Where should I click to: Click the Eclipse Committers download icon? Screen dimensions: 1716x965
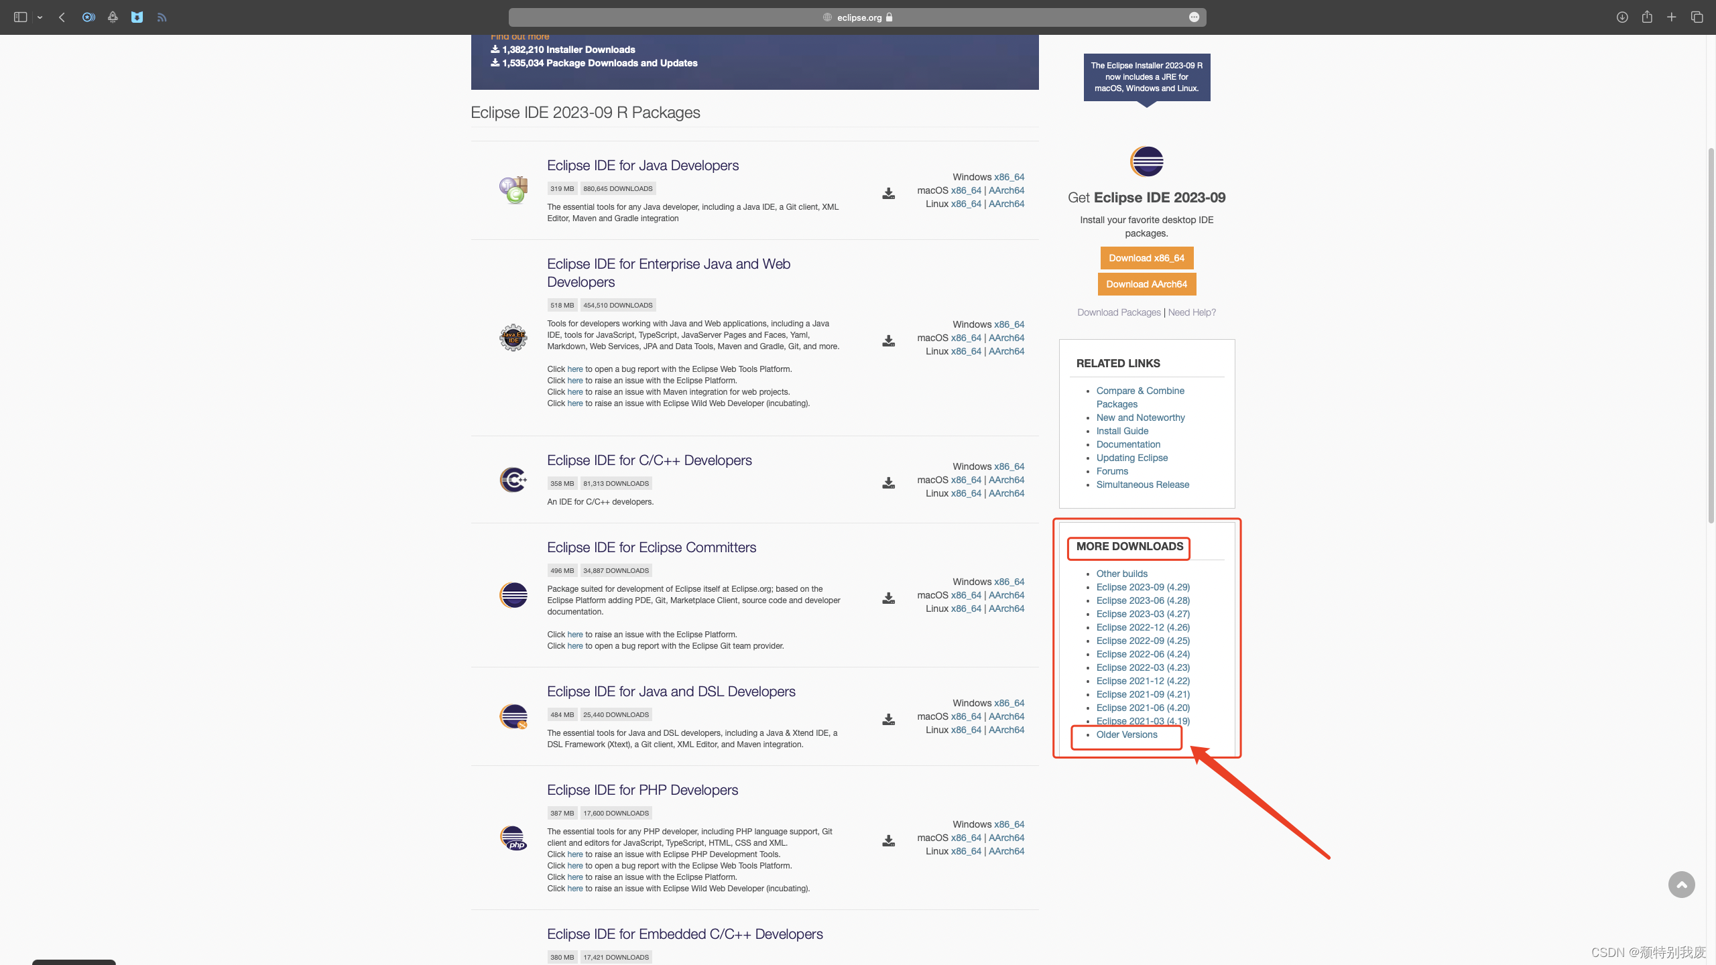(x=888, y=598)
